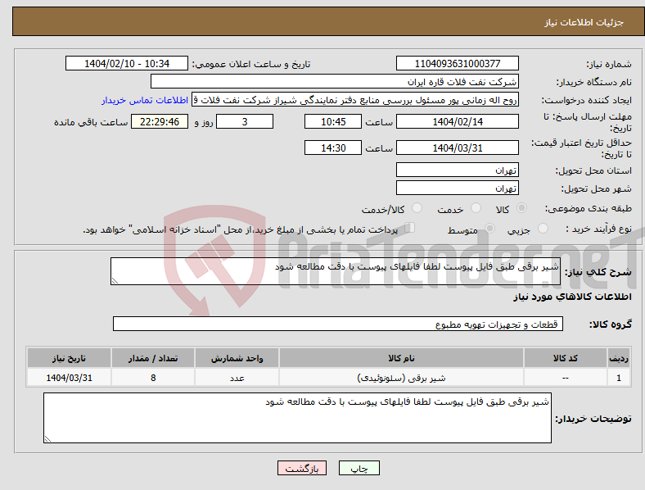Click the توضیحات خریدار textarea
This screenshot has width=645, height=490.
point(297,418)
